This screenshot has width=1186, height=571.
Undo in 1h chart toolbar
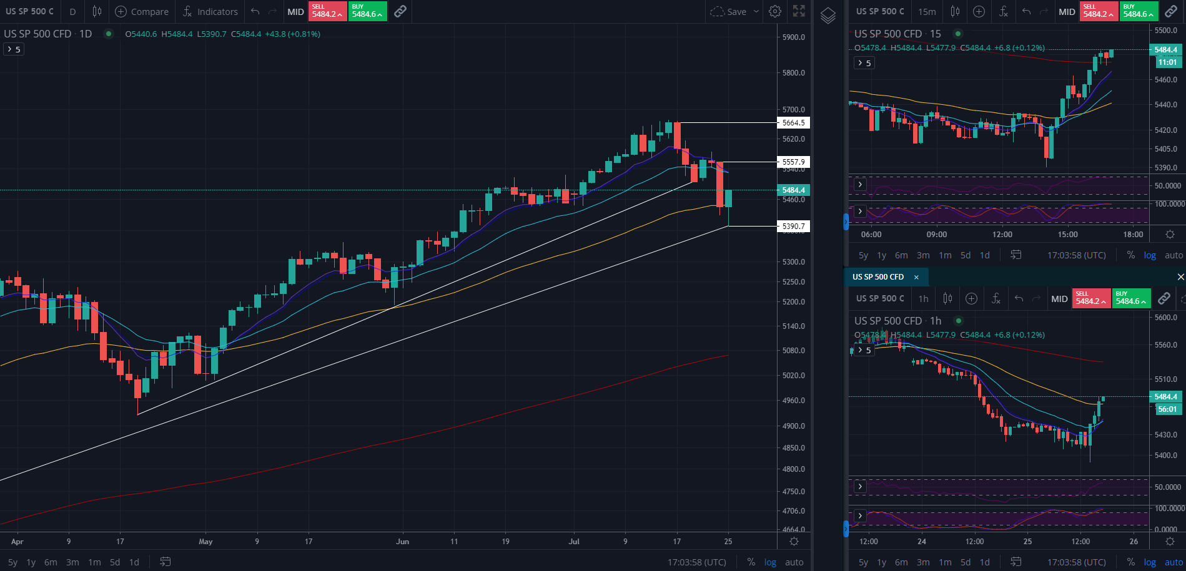[x=1019, y=298]
